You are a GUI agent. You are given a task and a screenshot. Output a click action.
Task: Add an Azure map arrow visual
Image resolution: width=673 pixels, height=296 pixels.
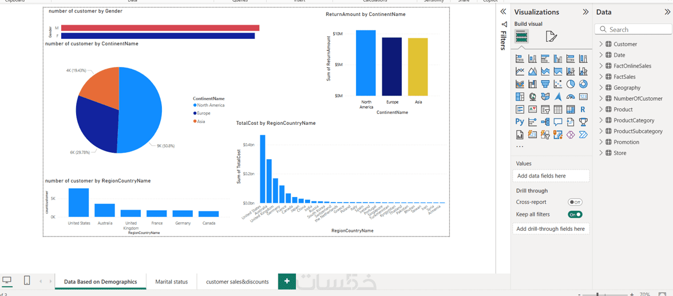(558, 97)
